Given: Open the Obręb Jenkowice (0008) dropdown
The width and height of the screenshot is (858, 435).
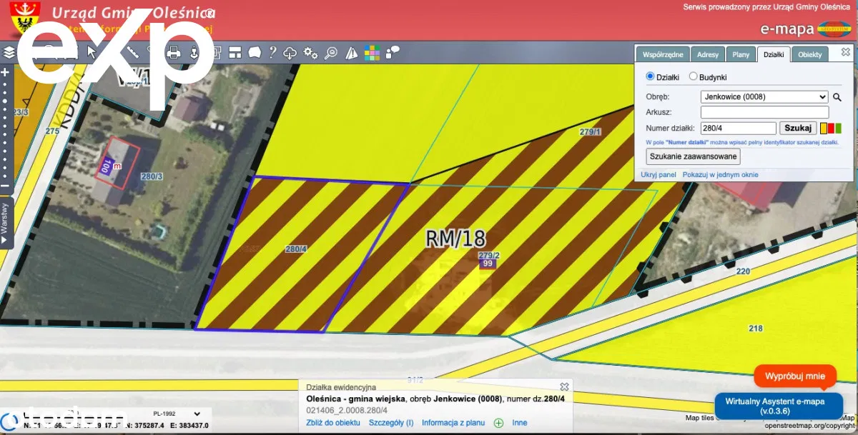Looking at the screenshot, I should click(x=764, y=96).
